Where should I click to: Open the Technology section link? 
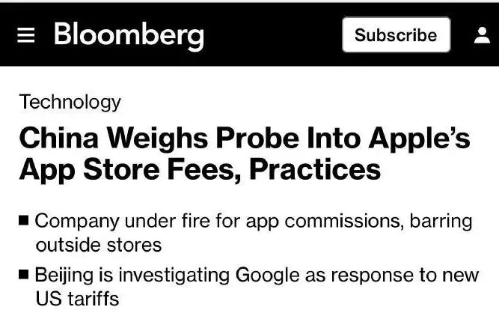point(70,102)
